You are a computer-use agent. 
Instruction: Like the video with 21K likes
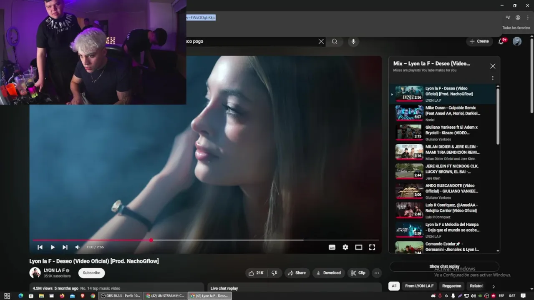point(256,273)
